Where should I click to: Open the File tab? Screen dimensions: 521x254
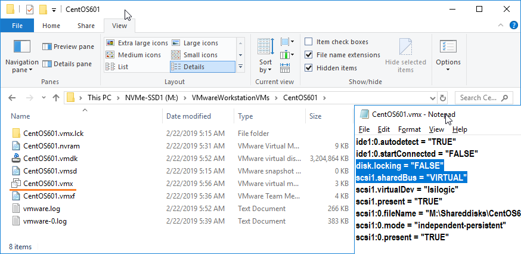pyautogui.click(x=17, y=26)
